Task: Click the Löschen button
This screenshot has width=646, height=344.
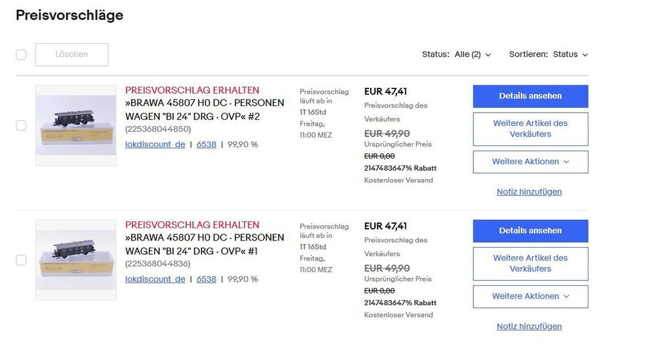Action: [x=72, y=55]
